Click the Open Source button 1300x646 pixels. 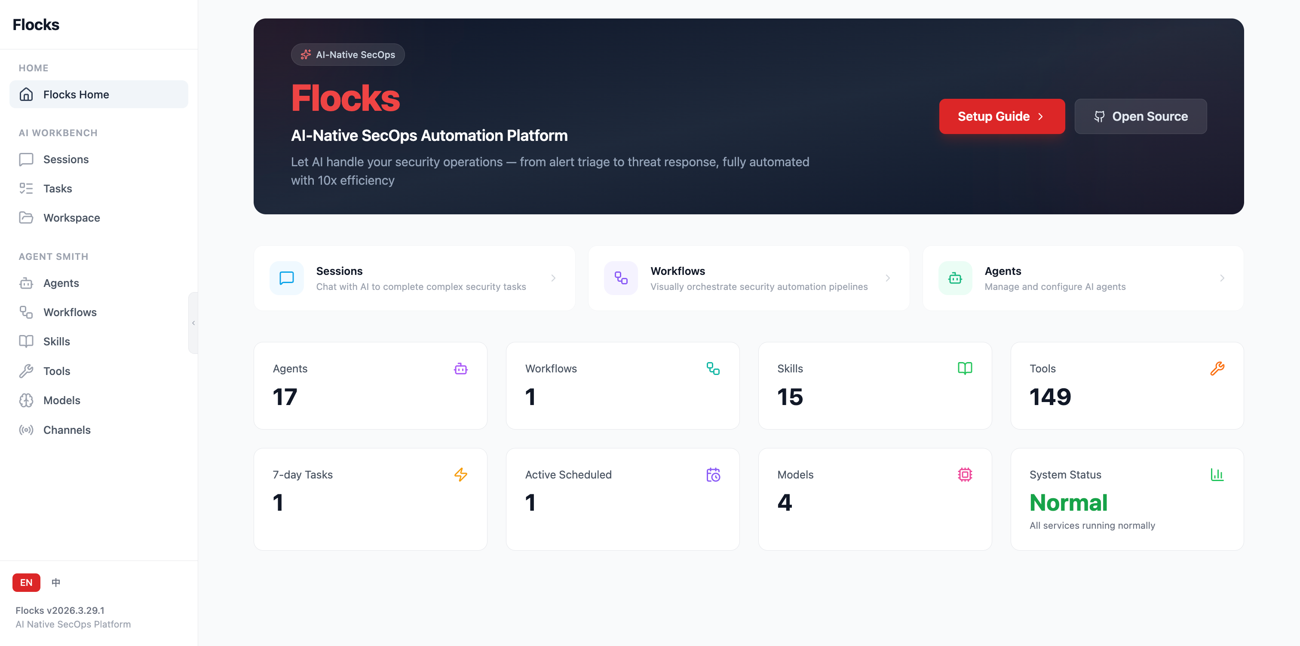[1140, 116]
